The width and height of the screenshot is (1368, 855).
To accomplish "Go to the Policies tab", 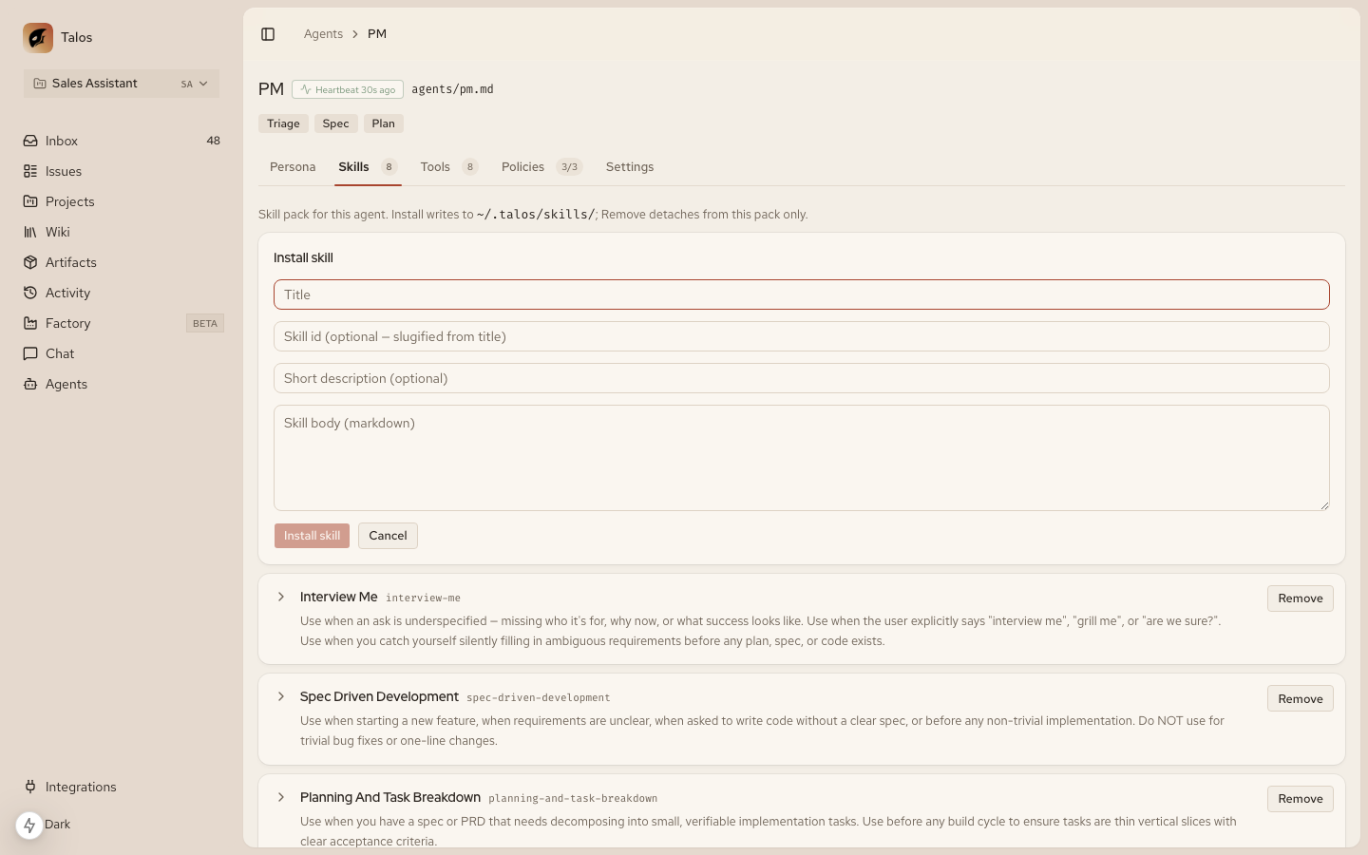I will [541, 167].
